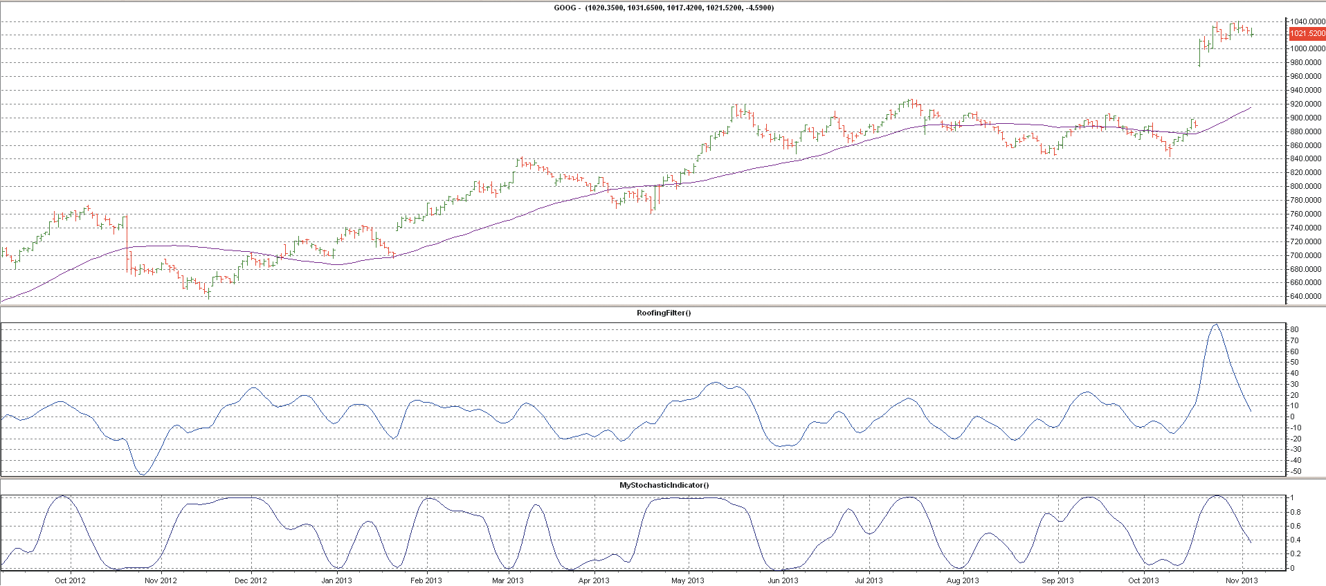Select the Mar 2013 date label
Screen dimensions: 1326x586
point(508,580)
